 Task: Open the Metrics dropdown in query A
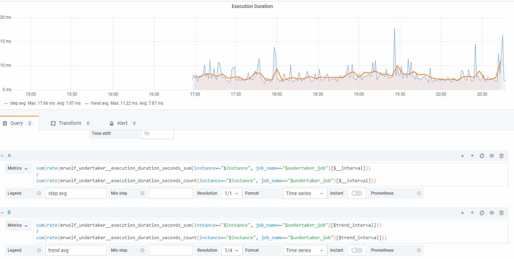(18, 168)
